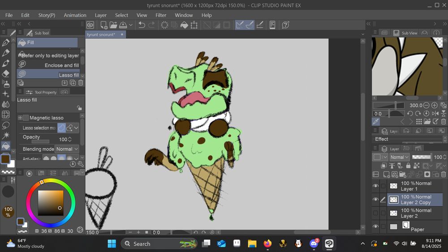This screenshot has width=448, height=252.
Task: Click the smartphone companion mode icon
Action: (272, 25)
